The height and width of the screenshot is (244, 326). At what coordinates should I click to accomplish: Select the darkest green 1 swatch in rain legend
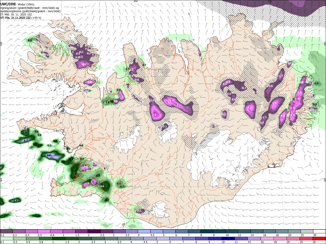click(x=59, y=239)
